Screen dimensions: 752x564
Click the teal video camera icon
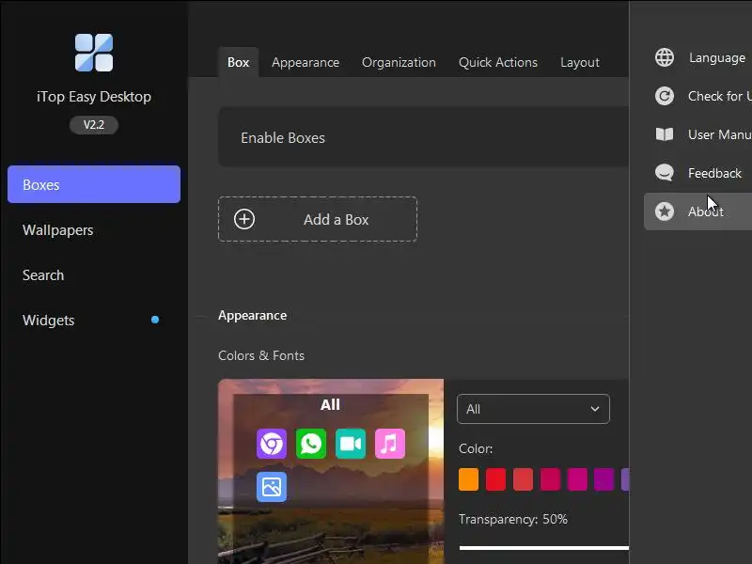click(350, 444)
